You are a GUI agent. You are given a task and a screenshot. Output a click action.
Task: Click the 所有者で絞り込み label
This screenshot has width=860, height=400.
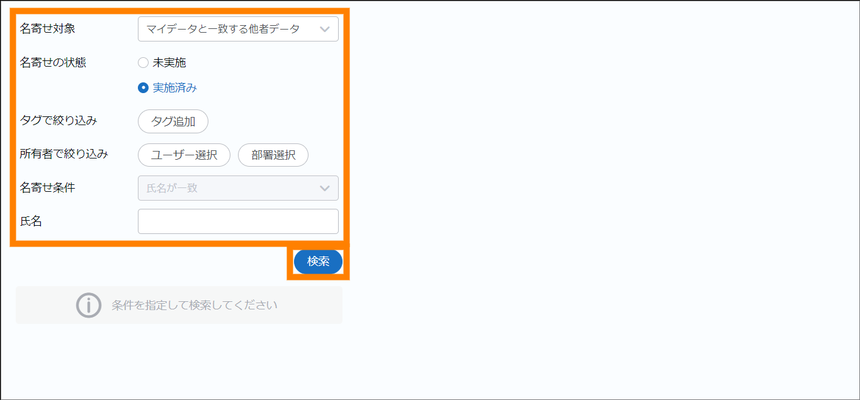click(64, 153)
